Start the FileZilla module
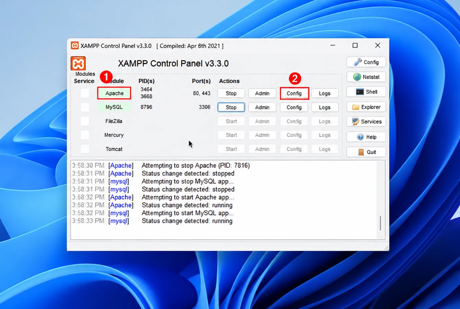Screen dimensions: 460x309 click(x=231, y=121)
